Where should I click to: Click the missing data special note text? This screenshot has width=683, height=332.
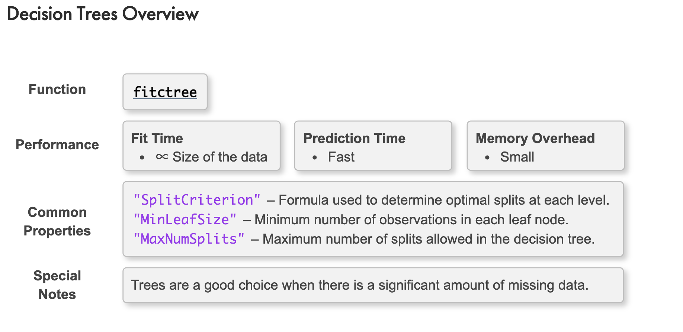click(x=360, y=285)
